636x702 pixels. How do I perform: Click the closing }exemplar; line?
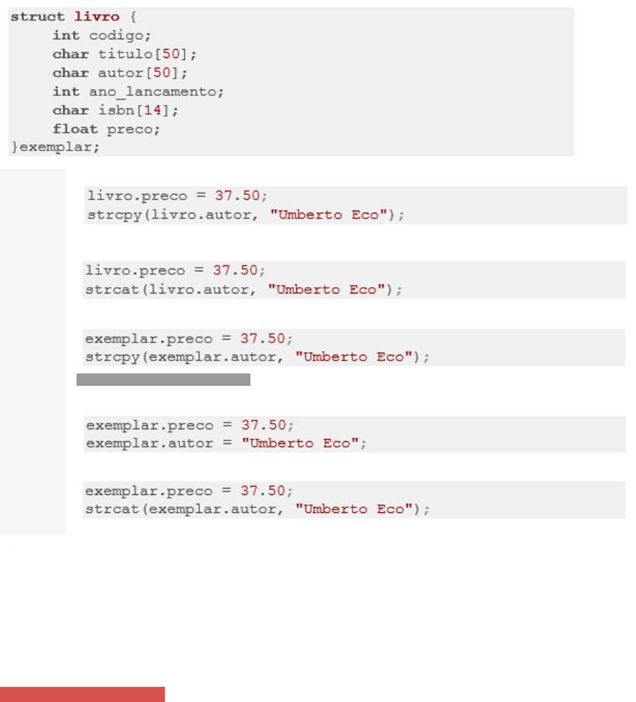[x=55, y=147]
